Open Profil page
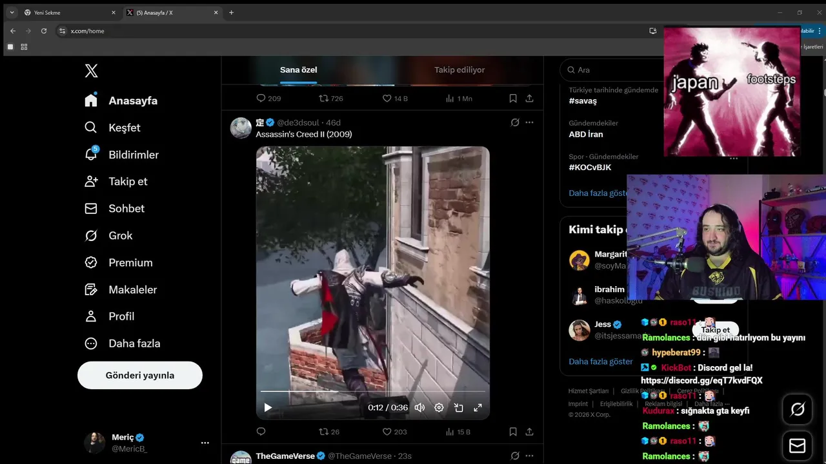826x464 pixels. pyautogui.click(x=110, y=316)
